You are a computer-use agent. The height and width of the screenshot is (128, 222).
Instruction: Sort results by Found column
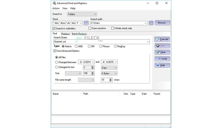click(157, 94)
